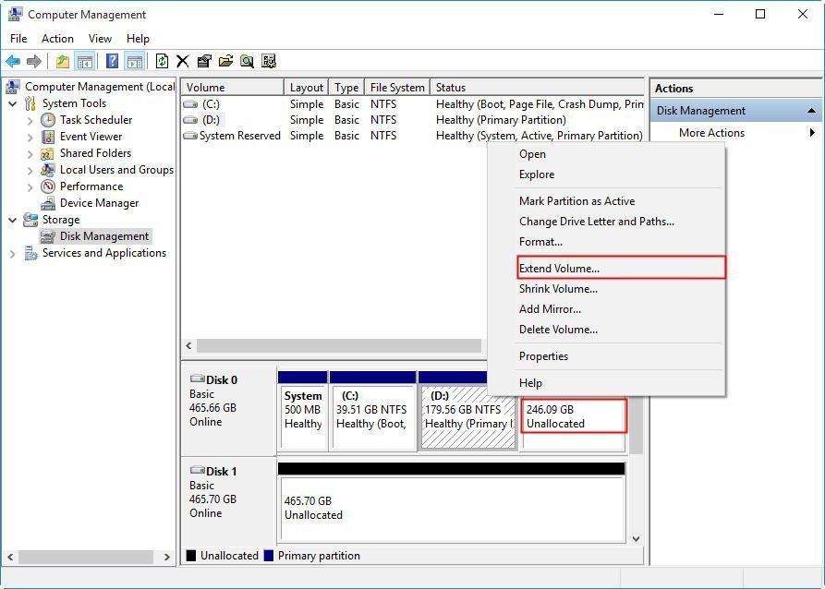Click the Task Scheduler clock icon
Viewport: 825px width, 589px height.
(48, 120)
